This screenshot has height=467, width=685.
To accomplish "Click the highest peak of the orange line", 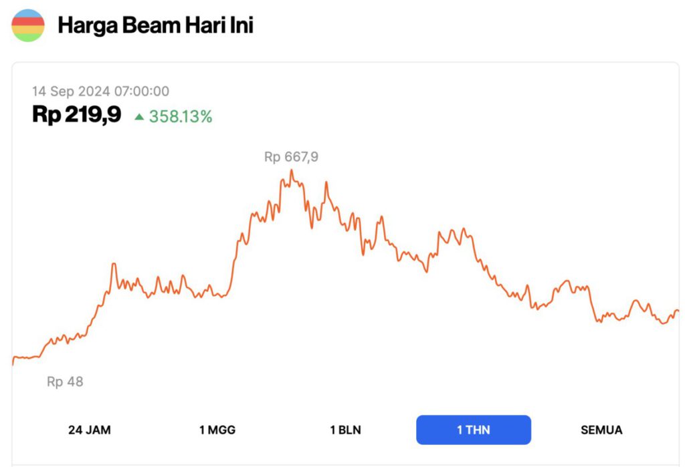I will click(x=292, y=170).
